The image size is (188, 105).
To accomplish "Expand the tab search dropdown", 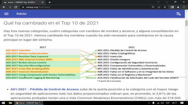I will [158, 2].
